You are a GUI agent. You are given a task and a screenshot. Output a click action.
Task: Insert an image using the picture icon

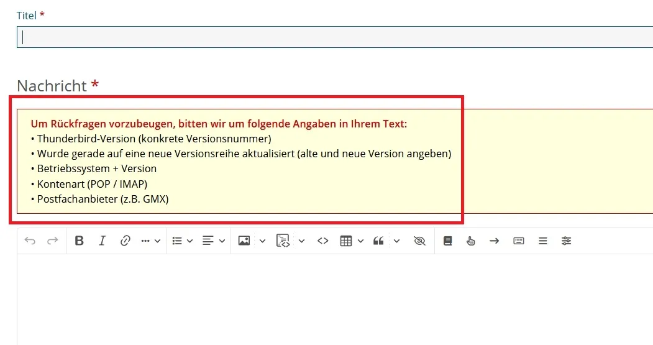click(x=244, y=241)
